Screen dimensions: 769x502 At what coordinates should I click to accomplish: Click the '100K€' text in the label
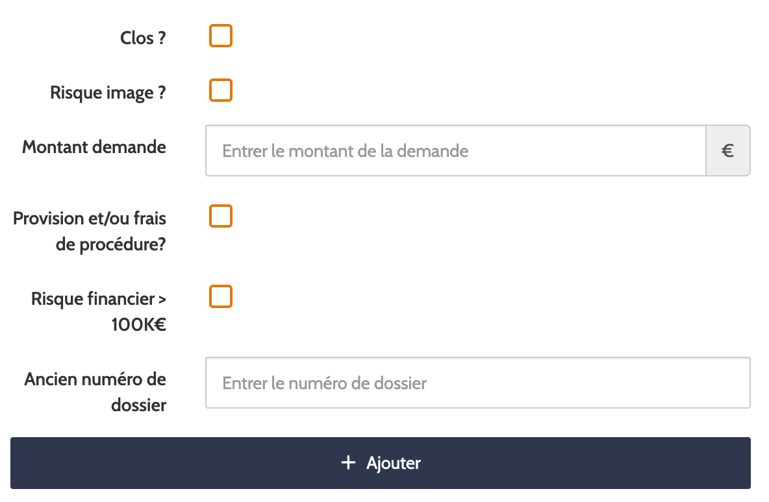click(139, 325)
